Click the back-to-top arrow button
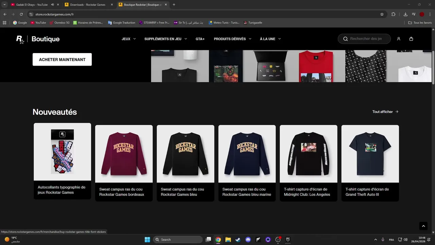The image size is (435, 245). 423,226
